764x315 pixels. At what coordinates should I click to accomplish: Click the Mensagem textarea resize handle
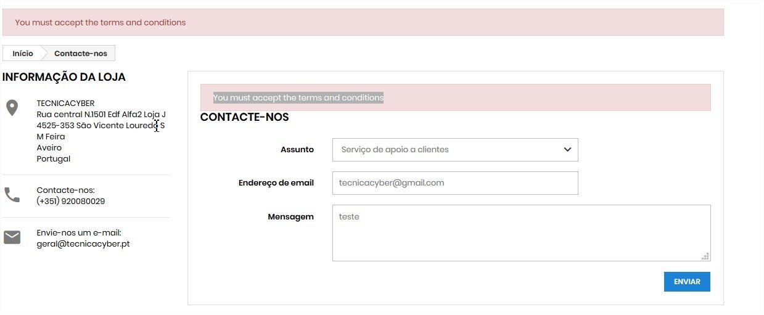(x=706, y=256)
